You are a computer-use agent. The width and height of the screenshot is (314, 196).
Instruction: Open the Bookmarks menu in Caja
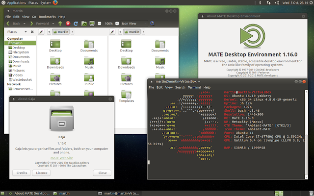(x=47, y=17)
